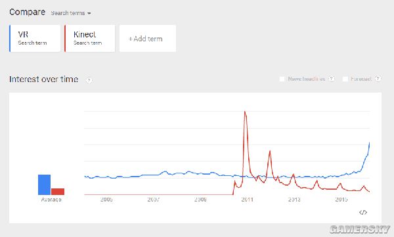Viewport: 394px width, 237px height.
Task: Click the rising blue VR line end
Action: coord(369,144)
